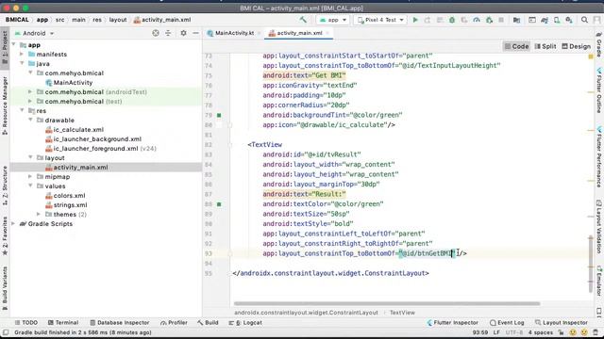This screenshot has height=339, width=604.
Task: Click the TextView breadcrumb
Action: (402, 313)
